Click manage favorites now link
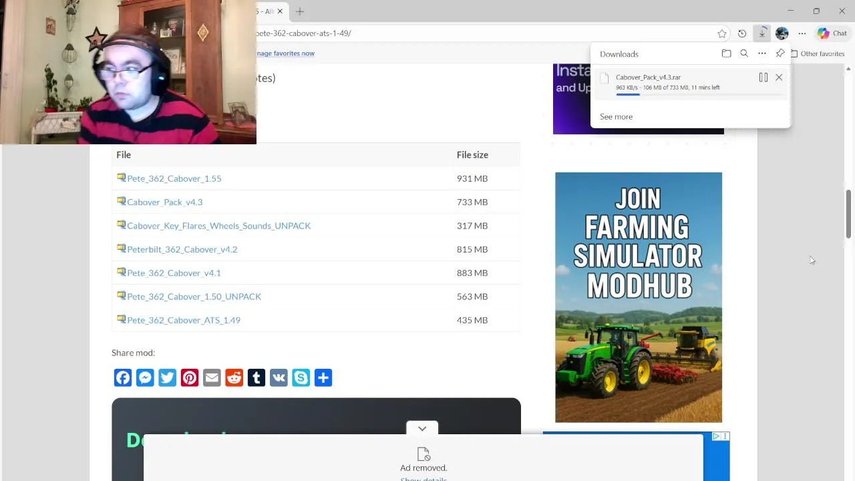The width and height of the screenshot is (855, 481). [285, 53]
